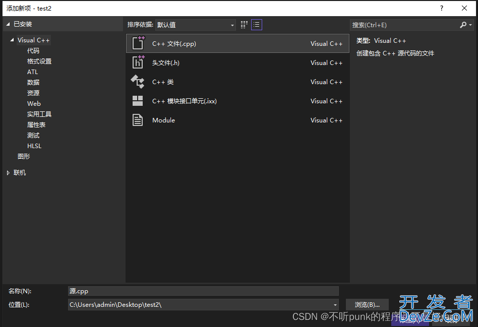Image resolution: width=478 pixels, height=327 pixels.
Task: Select Web category
Action: click(34, 104)
